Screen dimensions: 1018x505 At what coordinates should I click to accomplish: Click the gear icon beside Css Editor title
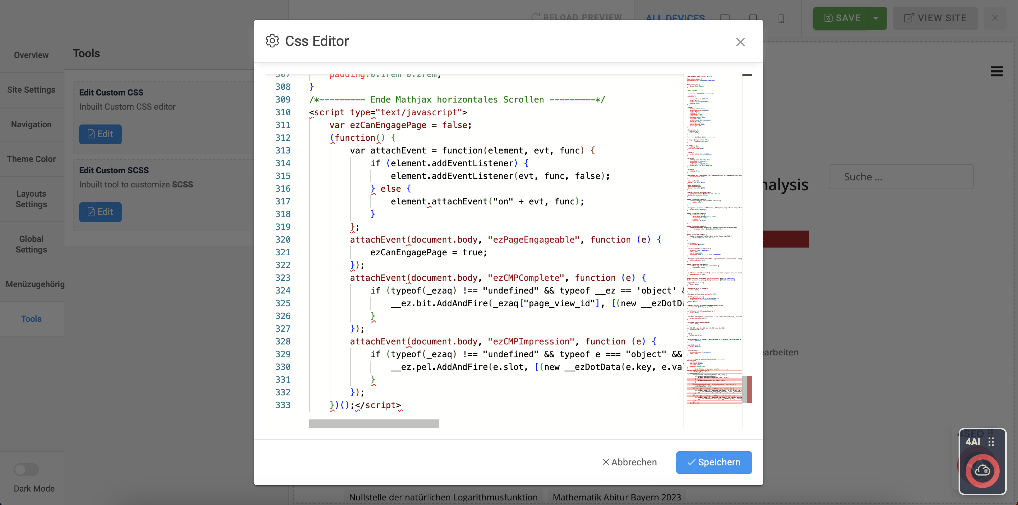pyautogui.click(x=272, y=41)
